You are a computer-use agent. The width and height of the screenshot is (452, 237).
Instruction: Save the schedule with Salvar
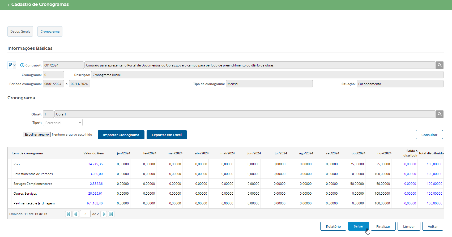[x=358, y=226]
